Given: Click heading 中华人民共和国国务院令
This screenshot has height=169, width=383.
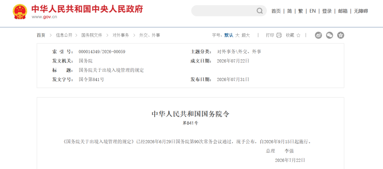Looking at the screenshot, I should tap(190, 114).
